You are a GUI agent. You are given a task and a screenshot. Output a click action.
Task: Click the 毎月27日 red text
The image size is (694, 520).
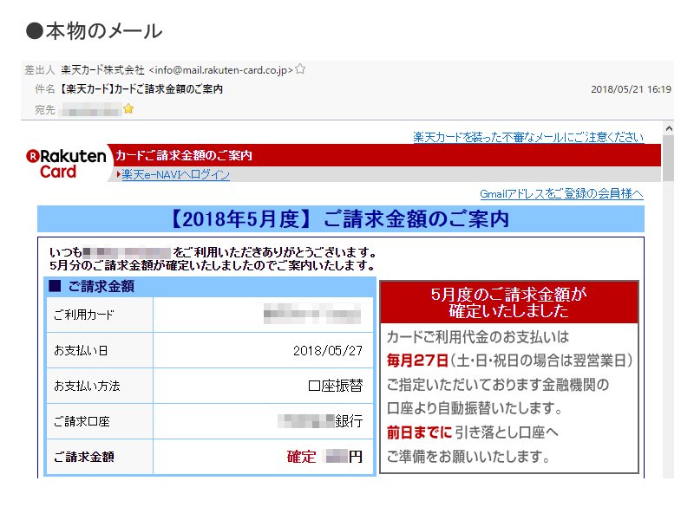coord(417,361)
